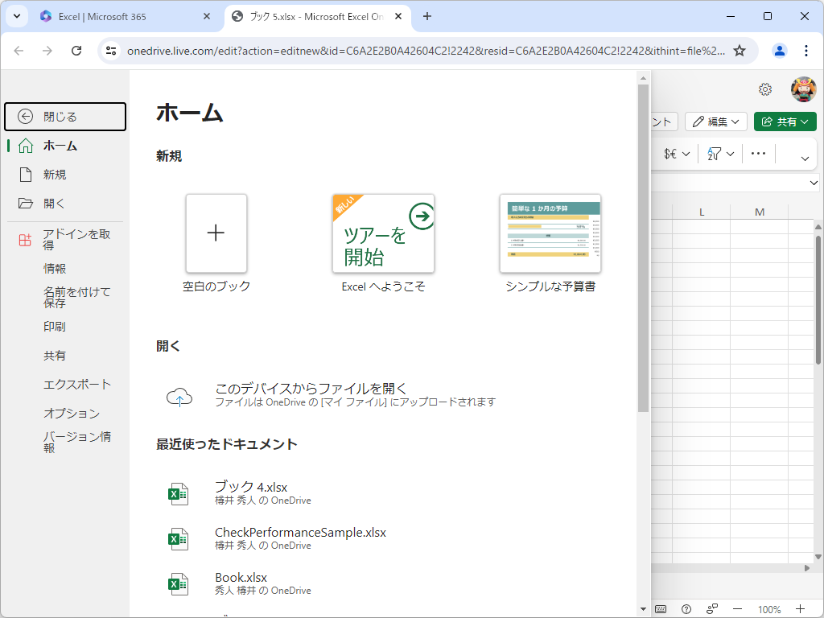Click the feedback people icon in status bar

(711, 608)
